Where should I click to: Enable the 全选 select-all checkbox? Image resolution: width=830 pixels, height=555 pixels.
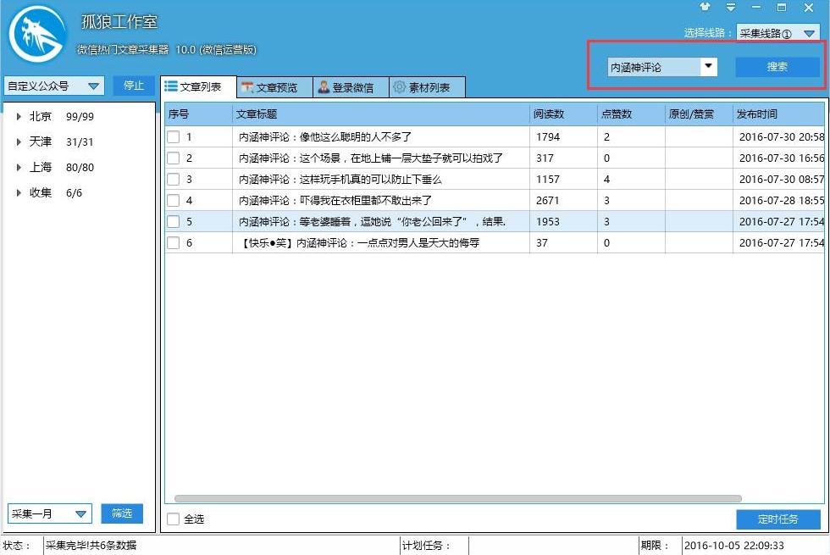pyautogui.click(x=173, y=519)
